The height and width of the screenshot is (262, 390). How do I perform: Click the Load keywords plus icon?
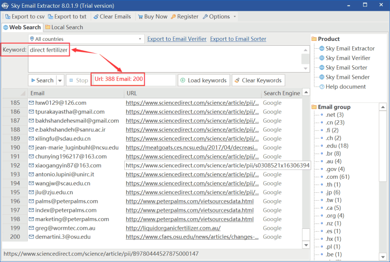[x=183, y=80]
